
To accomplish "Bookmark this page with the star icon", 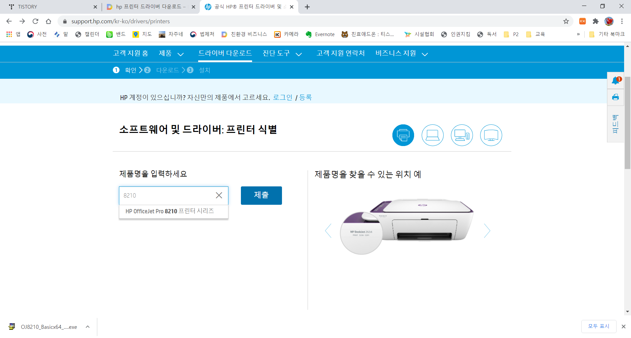I will 566,21.
